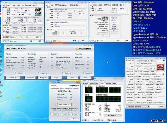Click the memory usage history graph in Task Manager
167x123 pixels.
click(x=108, y=99)
